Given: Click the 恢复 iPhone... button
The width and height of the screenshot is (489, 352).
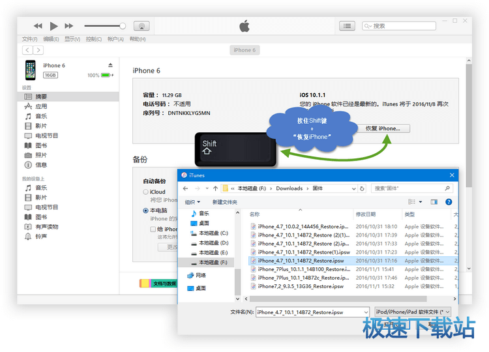Looking at the screenshot, I should (x=383, y=128).
